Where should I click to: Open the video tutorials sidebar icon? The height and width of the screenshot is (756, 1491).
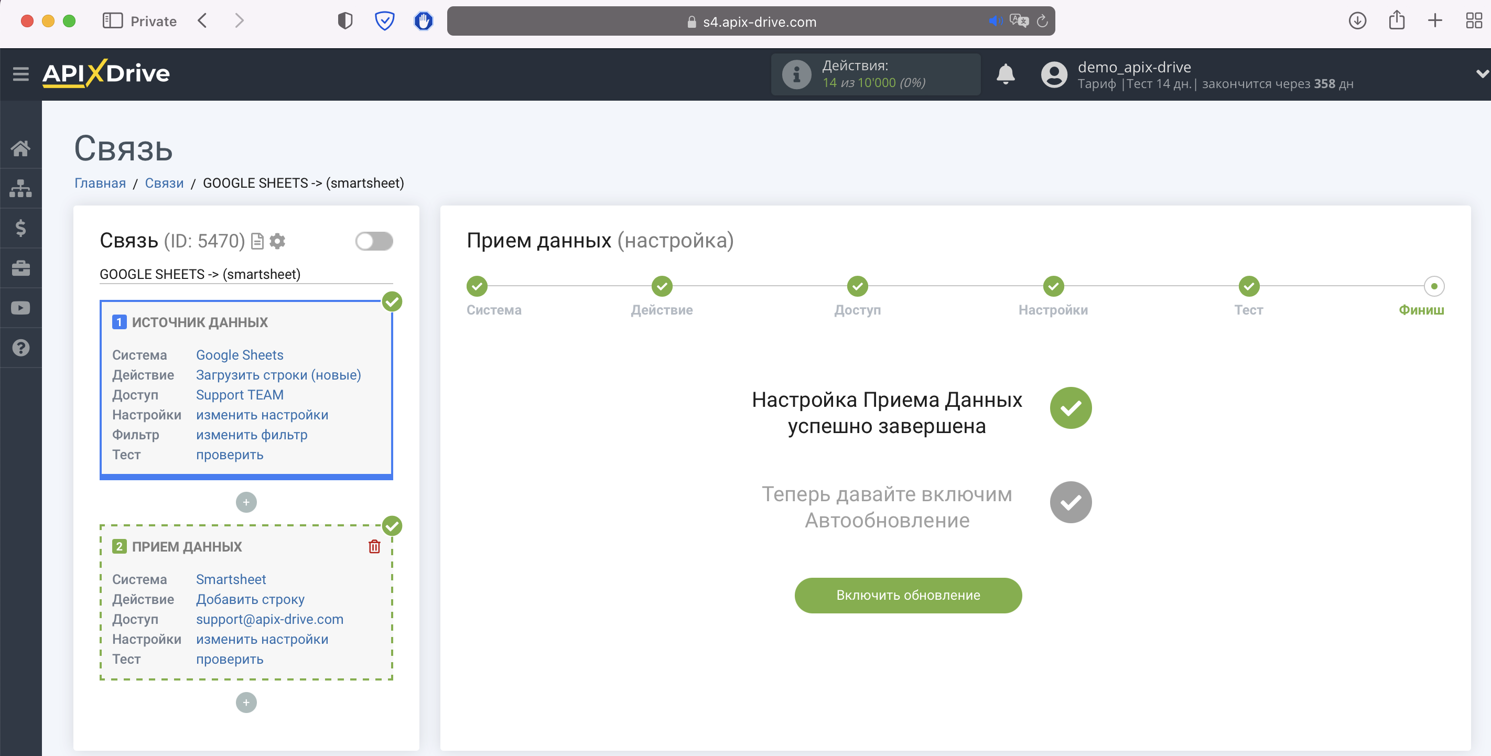click(21, 308)
